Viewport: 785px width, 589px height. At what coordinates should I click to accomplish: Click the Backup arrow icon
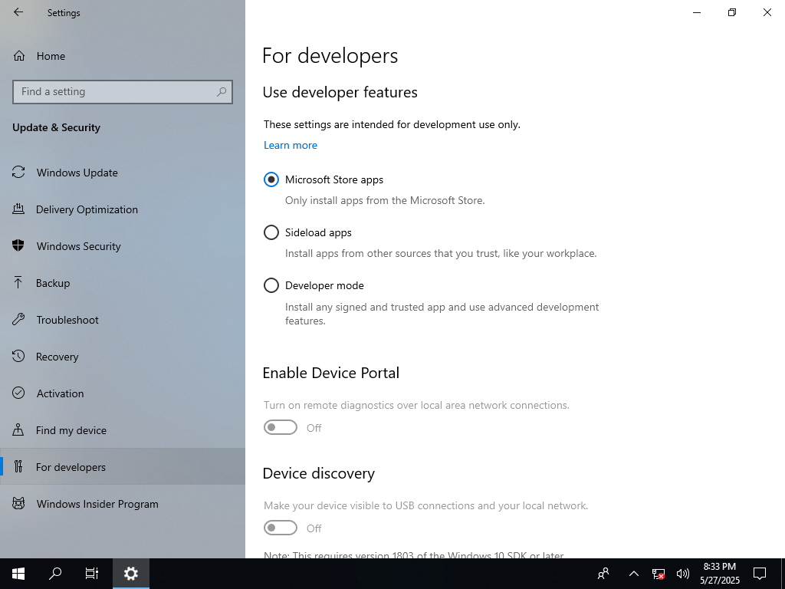[x=18, y=283]
